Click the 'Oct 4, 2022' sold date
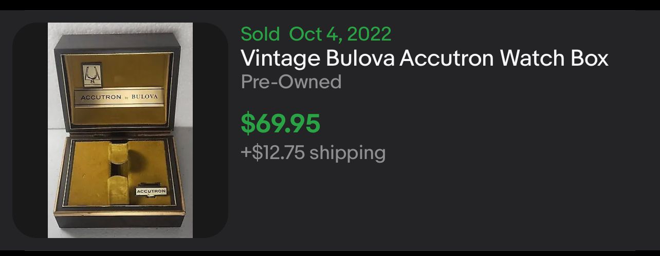Image resolution: width=660 pixels, height=256 pixels. tap(340, 34)
